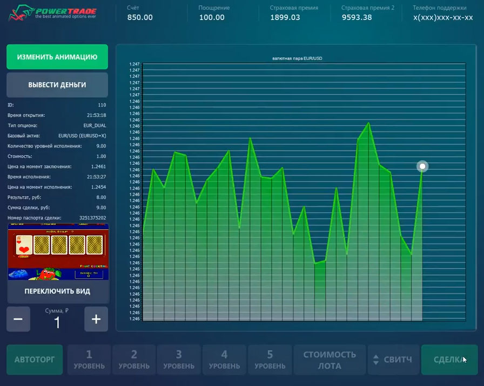Image resolution: width=484 pixels, height=386 pixels.
Task: Click the white current-price marker on chart
Action: [422, 167]
